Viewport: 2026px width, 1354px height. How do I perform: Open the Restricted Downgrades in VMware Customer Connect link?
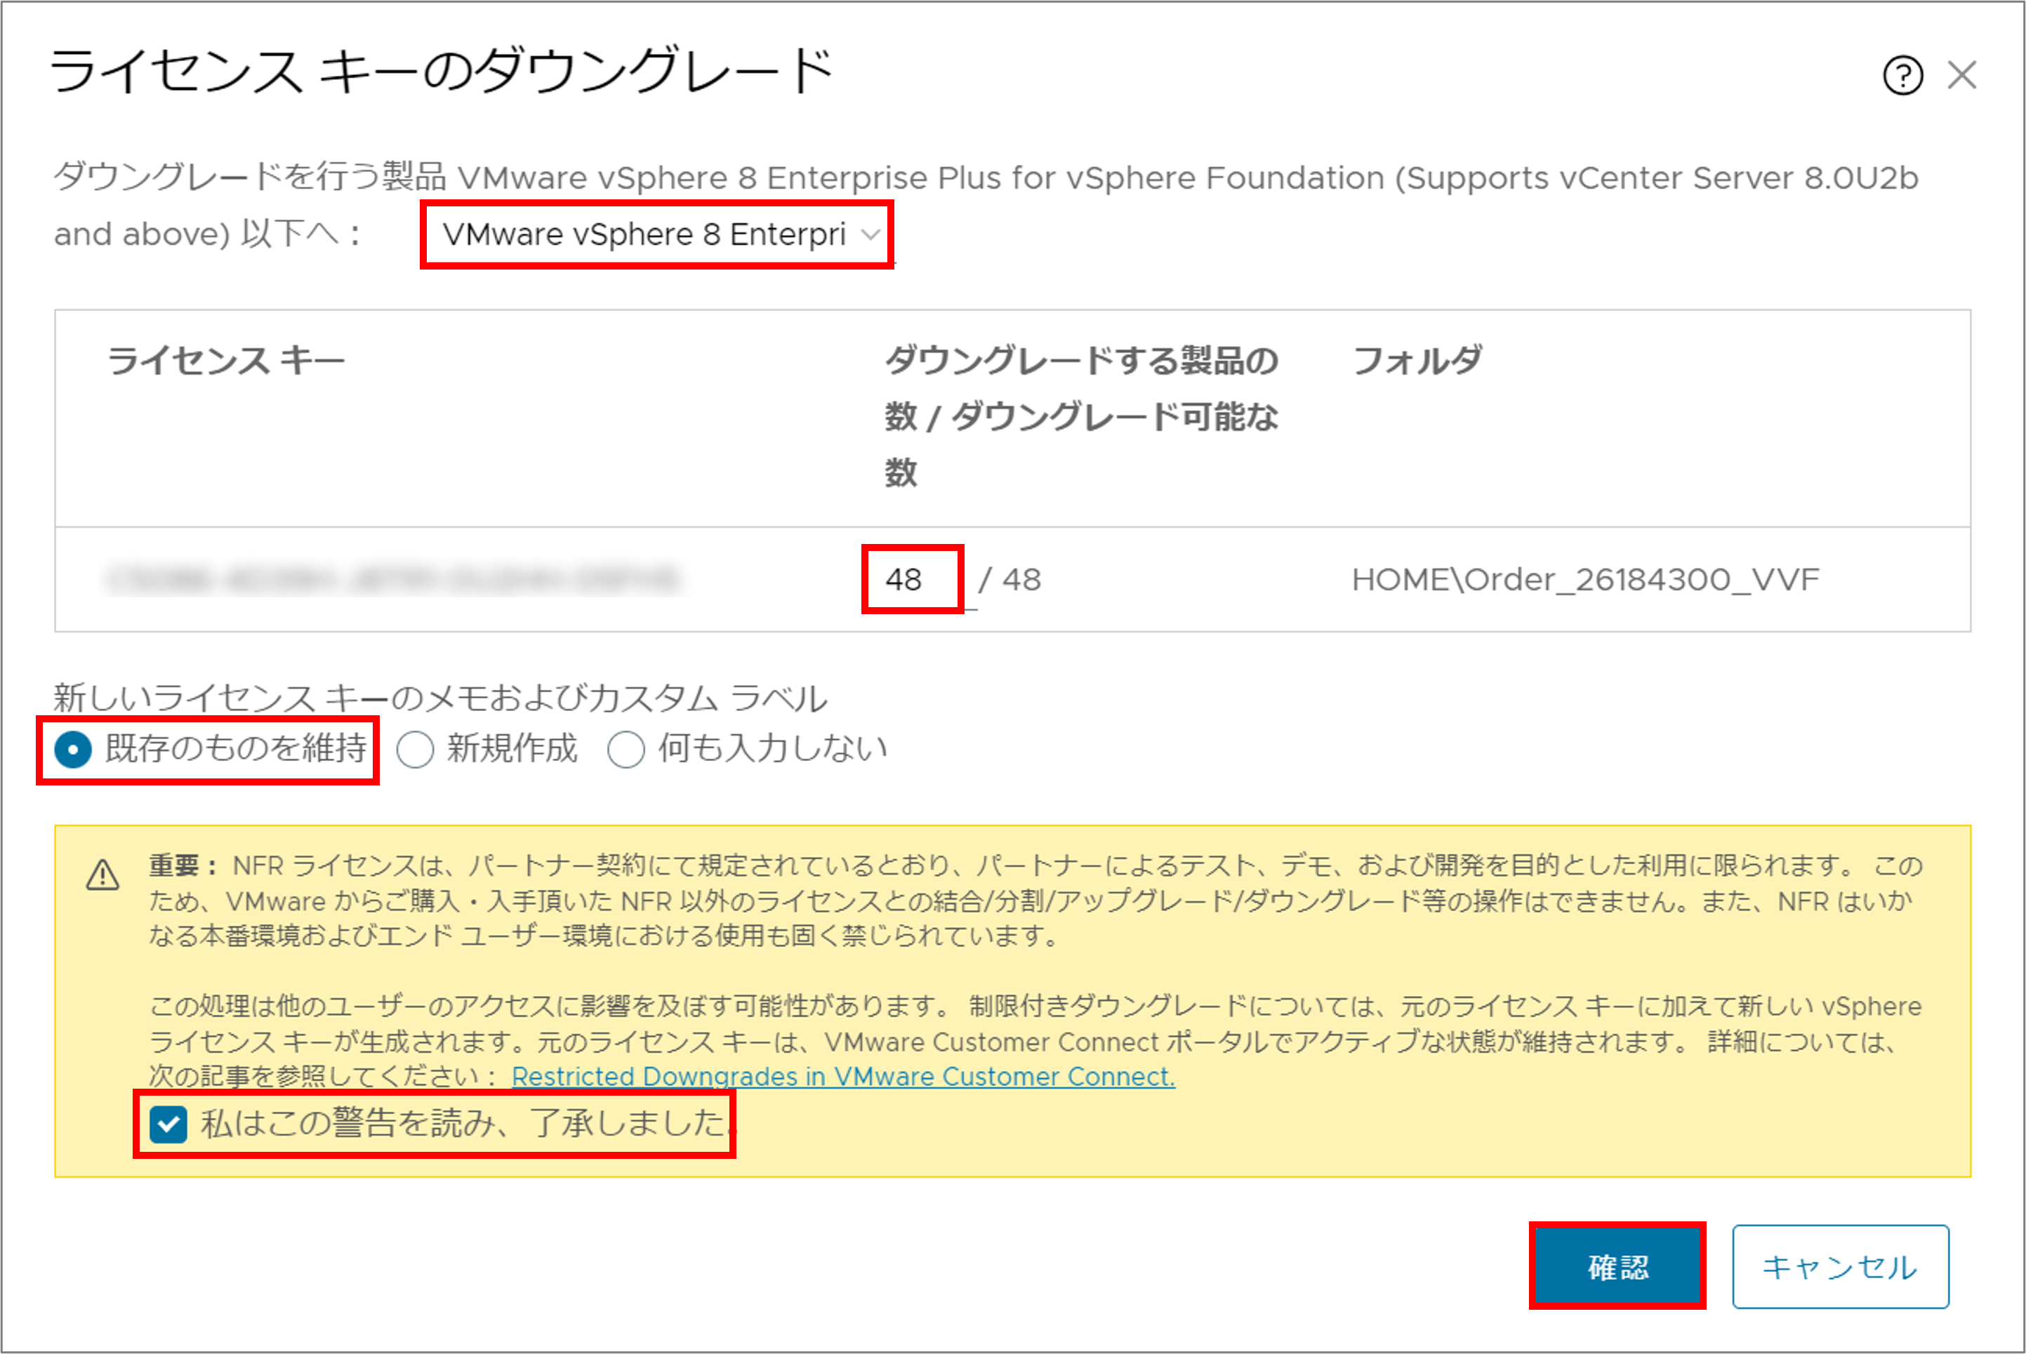[x=843, y=1077]
